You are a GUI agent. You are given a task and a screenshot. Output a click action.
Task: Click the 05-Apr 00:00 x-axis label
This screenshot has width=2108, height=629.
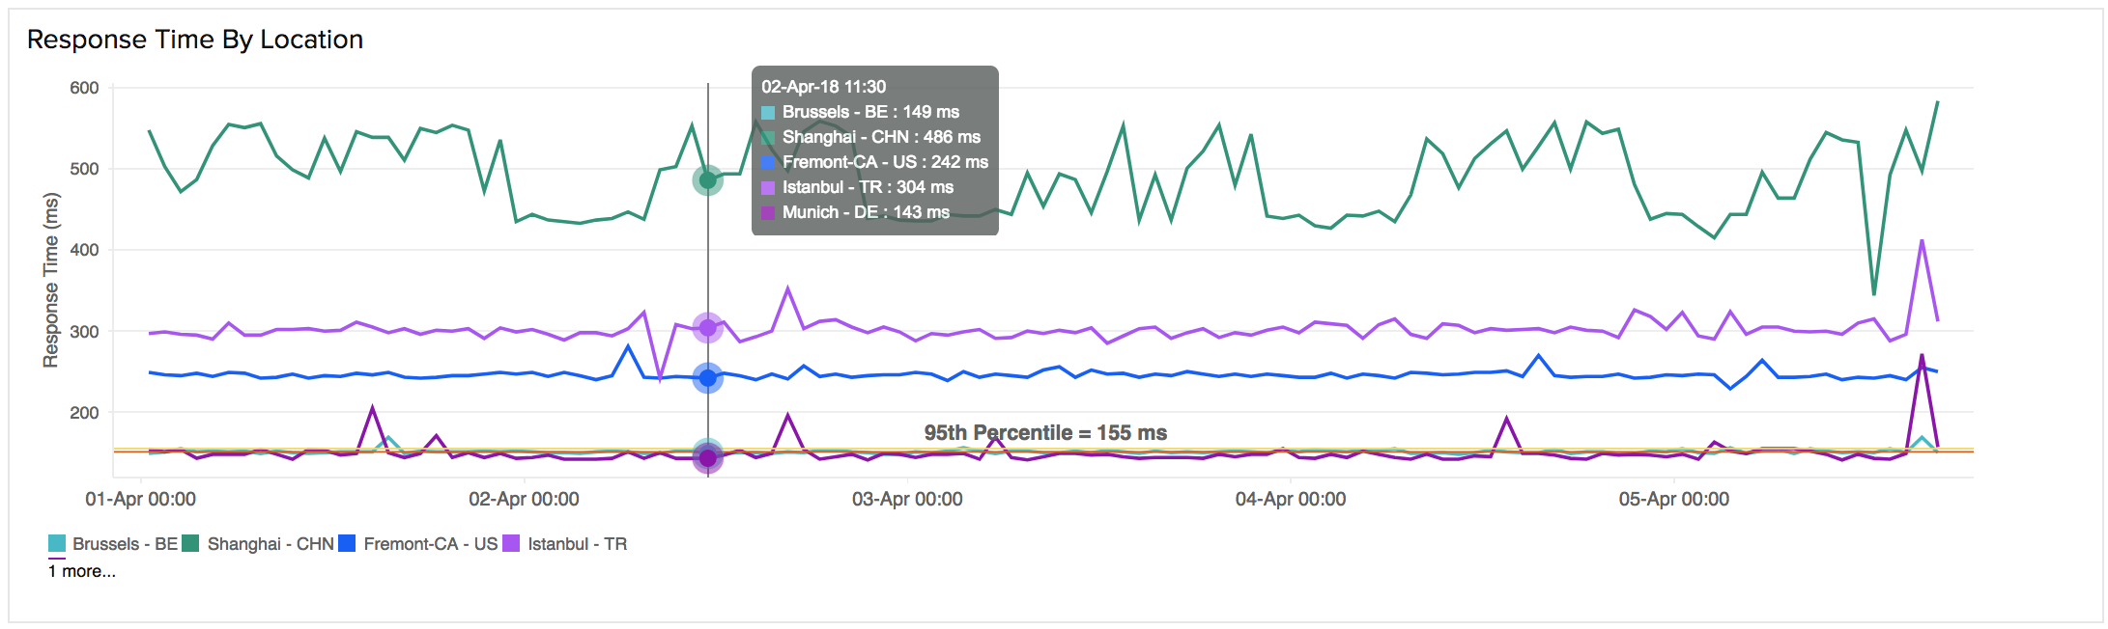click(x=1673, y=499)
